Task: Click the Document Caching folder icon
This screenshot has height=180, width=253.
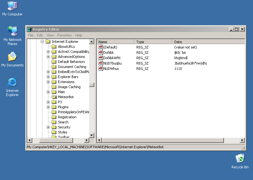Action: (54, 67)
